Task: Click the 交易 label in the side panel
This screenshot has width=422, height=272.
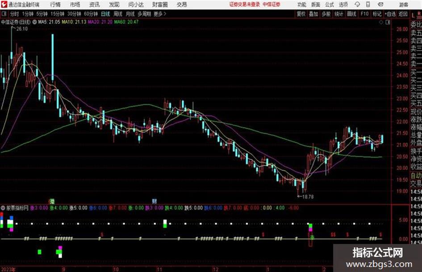Action: point(416,184)
